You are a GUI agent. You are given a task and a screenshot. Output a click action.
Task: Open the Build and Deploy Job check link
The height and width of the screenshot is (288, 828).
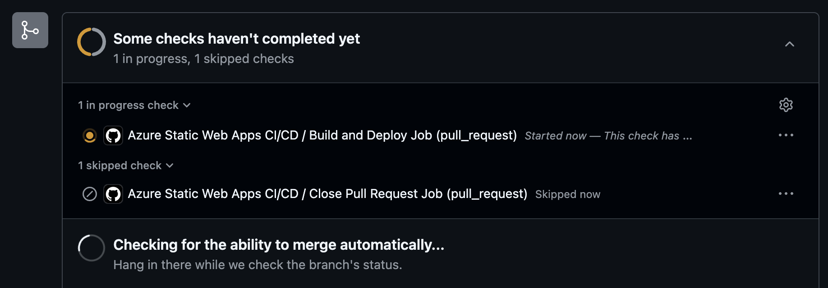point(322,135)
